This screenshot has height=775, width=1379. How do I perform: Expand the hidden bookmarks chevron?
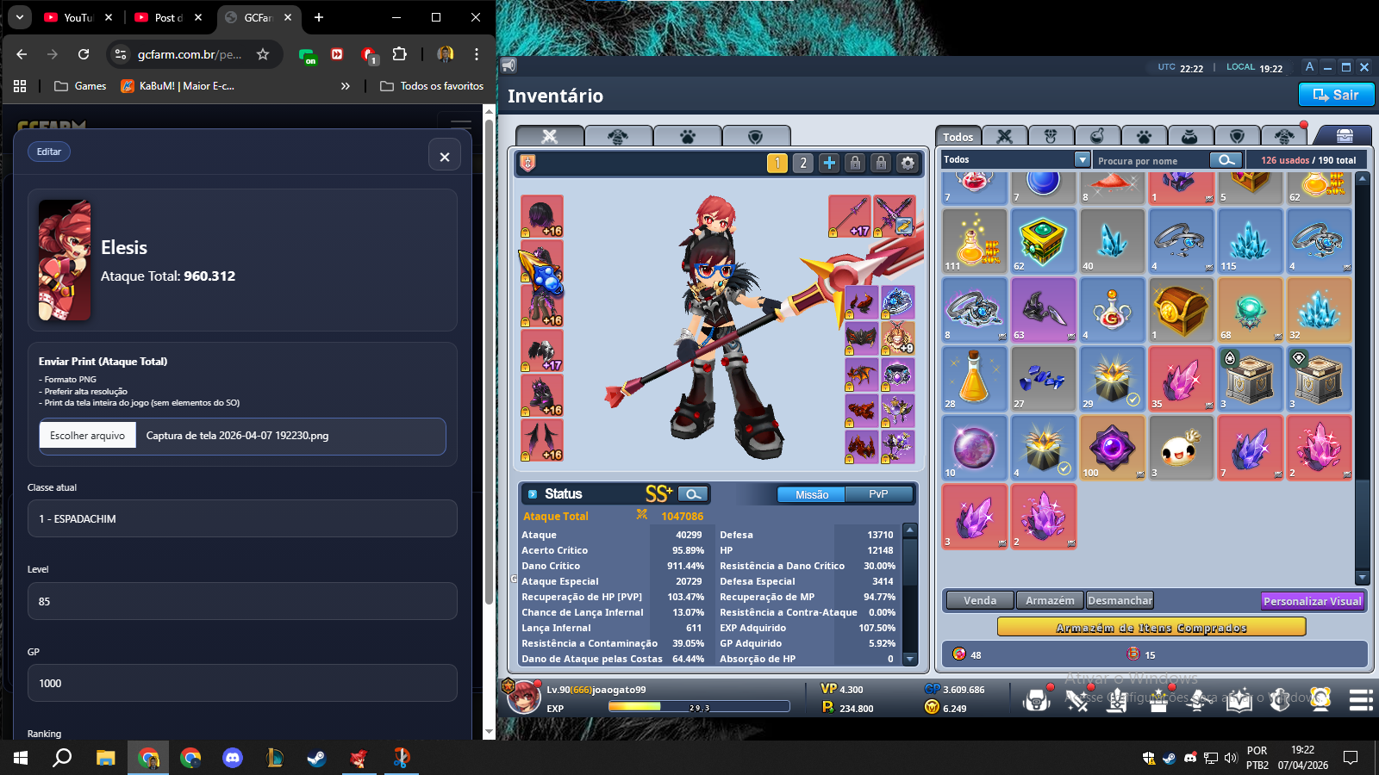click(346, 86)
